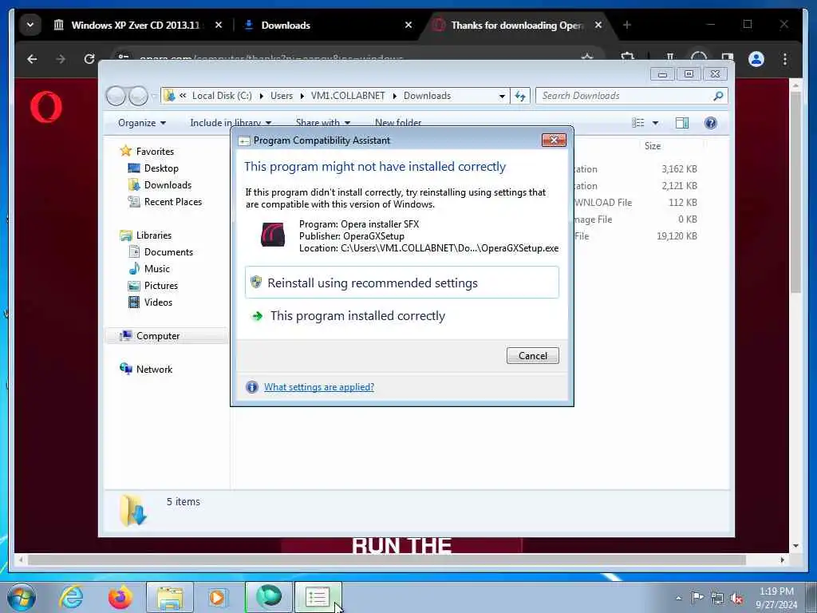The height and width of the screenshot is (613, 817).
Task: Switch to Thanks for downloading Opera tab
Action: 516,25
